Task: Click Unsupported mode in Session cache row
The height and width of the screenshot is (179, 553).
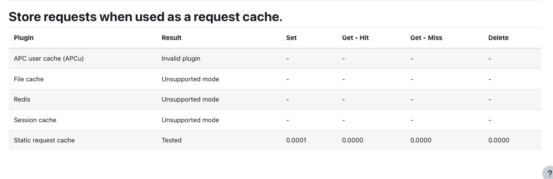Action: pyautogui.click(x=190, y=120)
